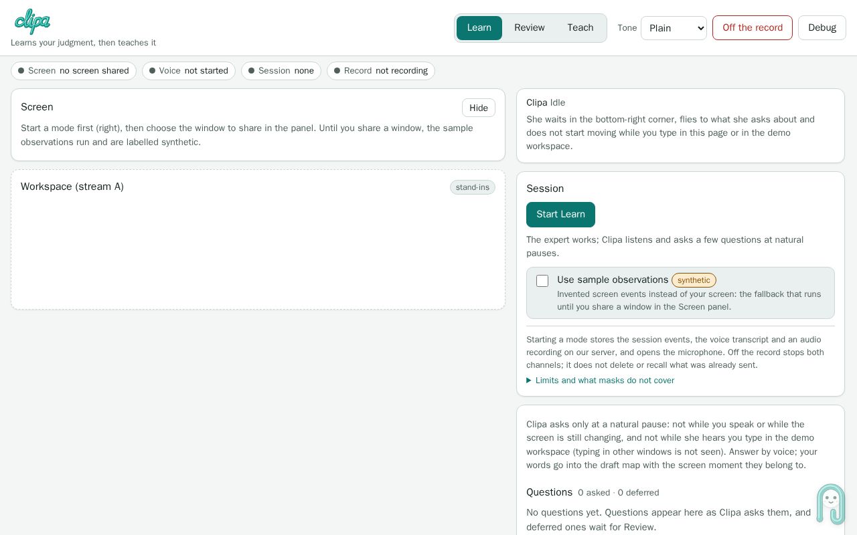
Task: Click the Questions heading
Action: 549,492
